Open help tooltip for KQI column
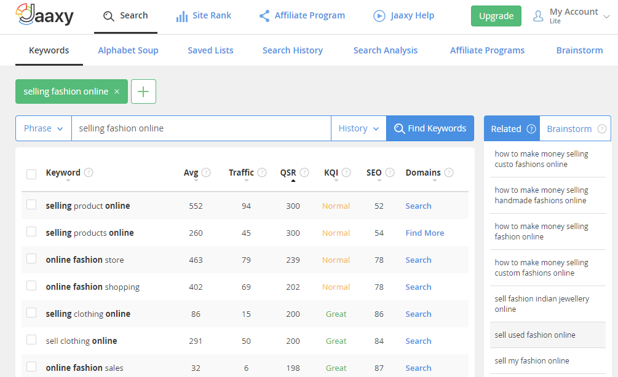Image resolution: width=618 pixels, height=377 pixels. click(346, 173)
